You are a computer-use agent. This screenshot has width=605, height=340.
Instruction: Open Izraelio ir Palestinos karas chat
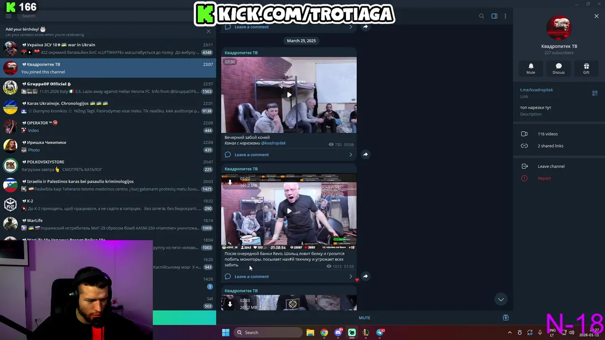(x=108, y=185)
